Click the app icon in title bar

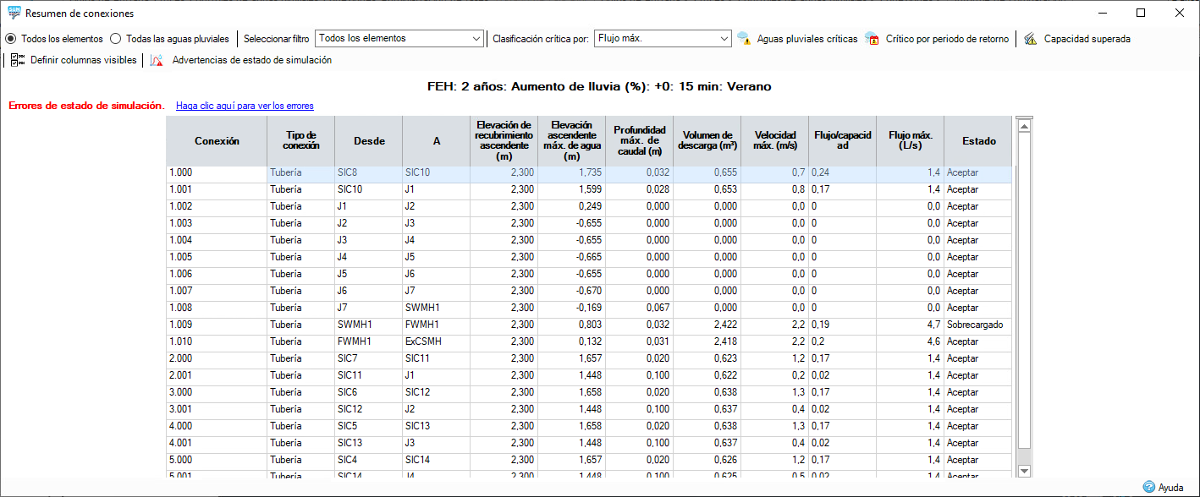click(14, 14)
